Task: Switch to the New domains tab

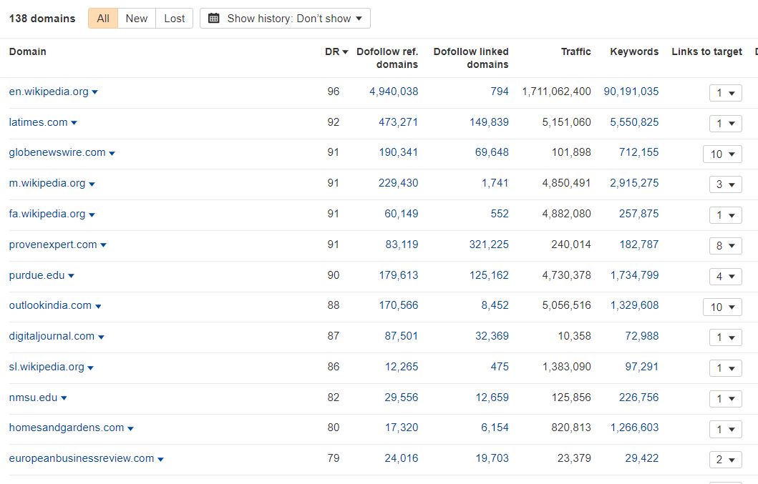Action: (137, 19)
